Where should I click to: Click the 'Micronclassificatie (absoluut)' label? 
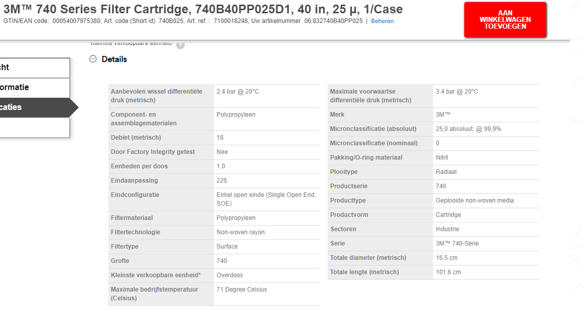[373, 129]
